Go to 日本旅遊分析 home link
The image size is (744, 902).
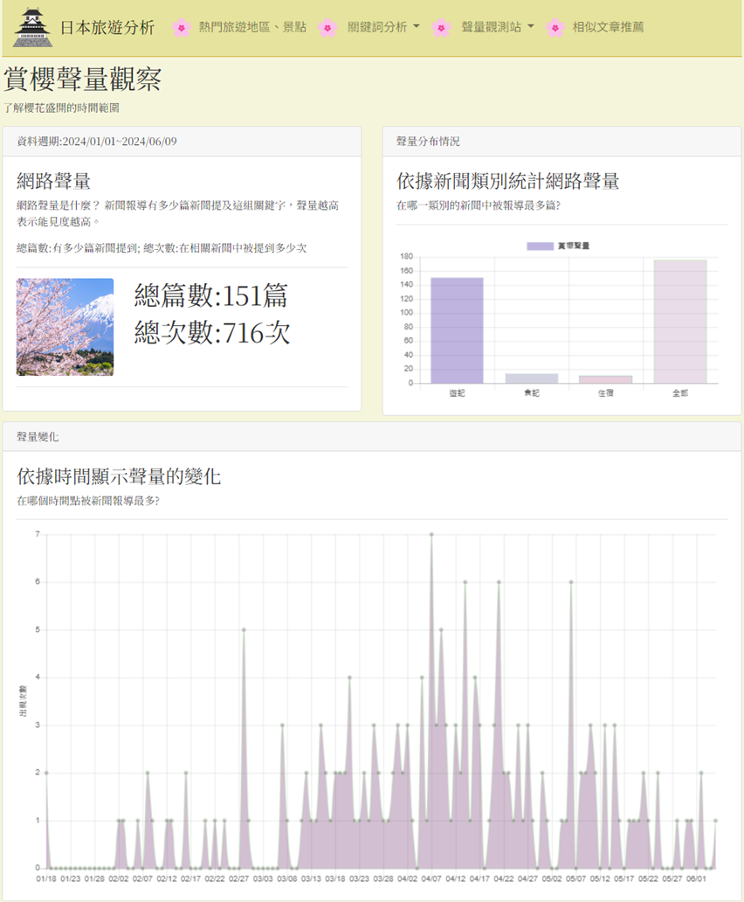click(107, 27)
